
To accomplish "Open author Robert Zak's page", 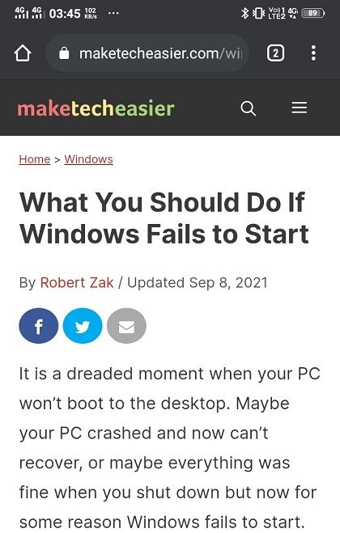I will click(x=77, y=283).
